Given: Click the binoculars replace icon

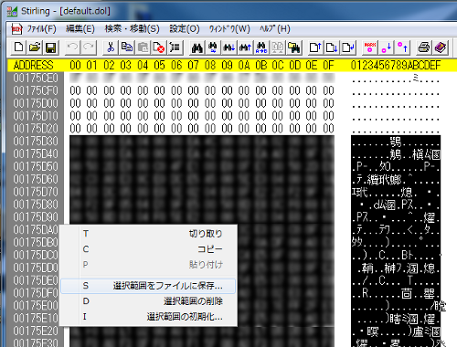Looking at the screenshot, I should 213,47.
